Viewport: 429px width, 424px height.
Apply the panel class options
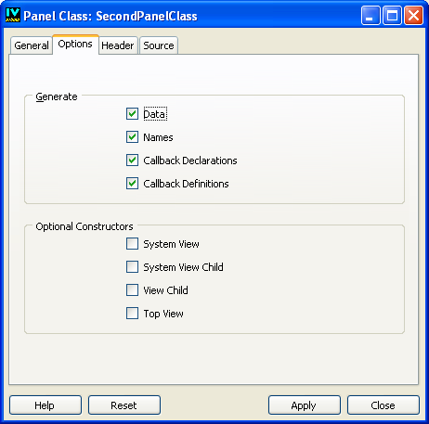point(305,405)
